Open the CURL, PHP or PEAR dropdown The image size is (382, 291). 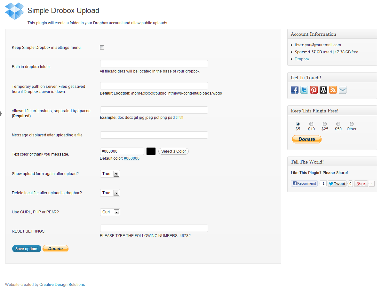click(x=110, y=212)
